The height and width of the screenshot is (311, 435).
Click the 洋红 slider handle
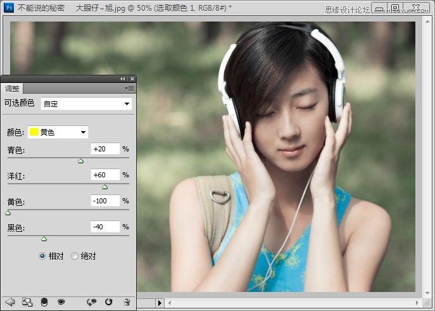pos(105,187)
